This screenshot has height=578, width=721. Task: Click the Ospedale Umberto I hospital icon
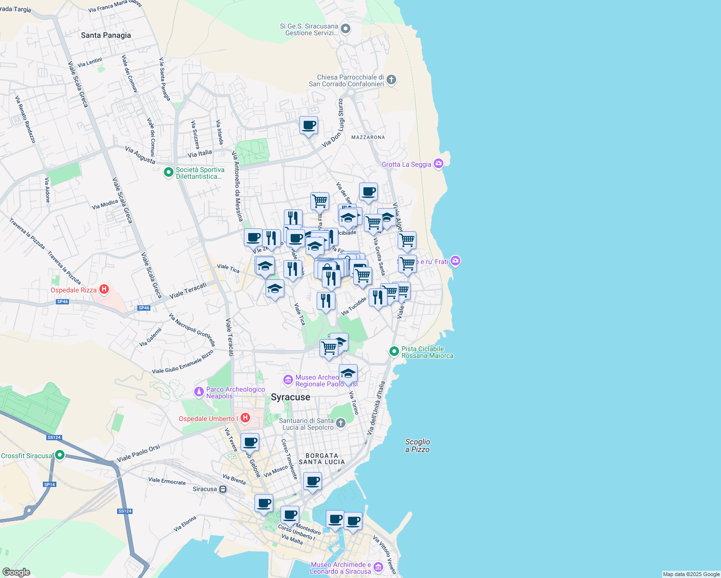pos(245,418)
